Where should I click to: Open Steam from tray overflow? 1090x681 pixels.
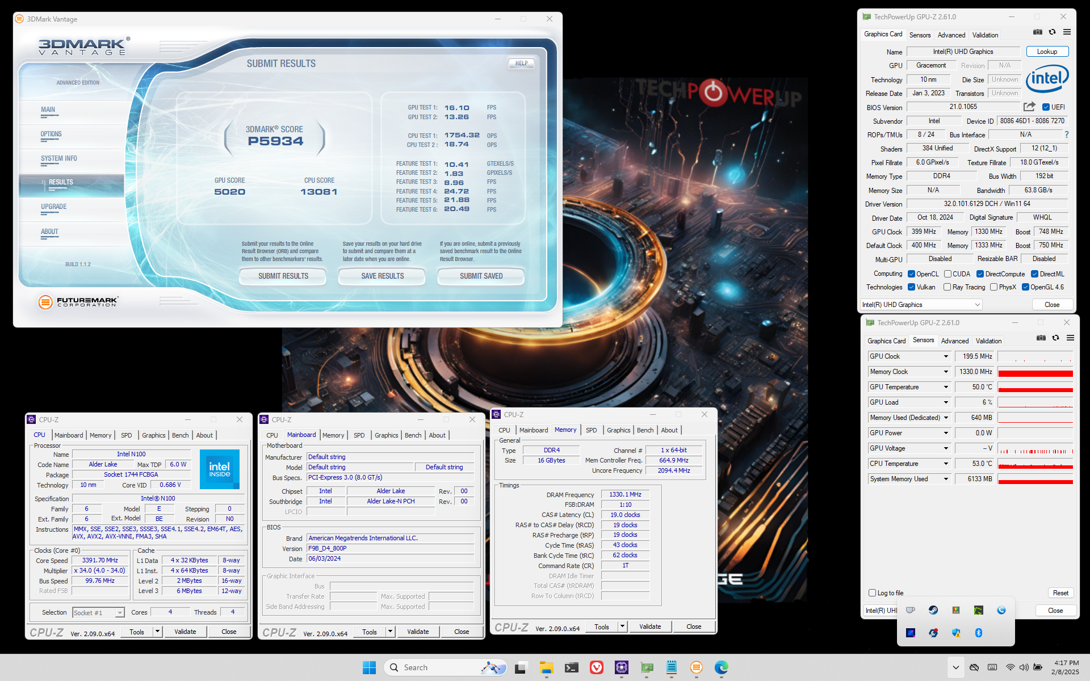(x=933, y=610)
